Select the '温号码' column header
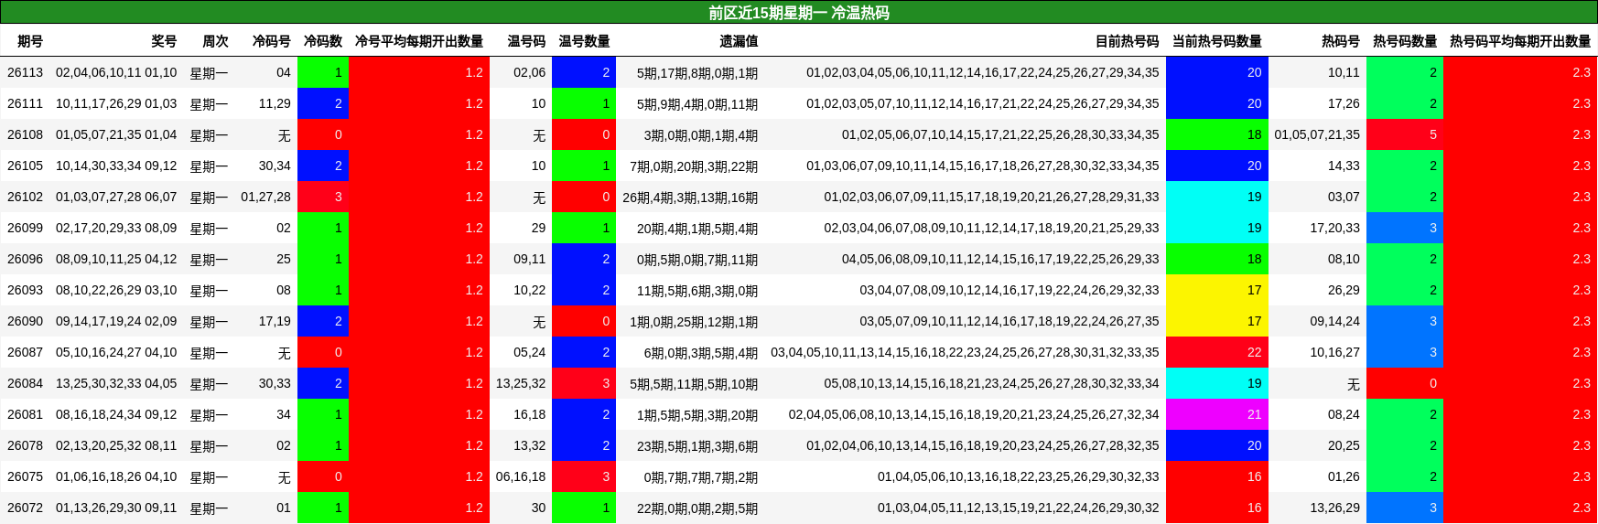The image size is (1598, 524). tap(526, 41)
